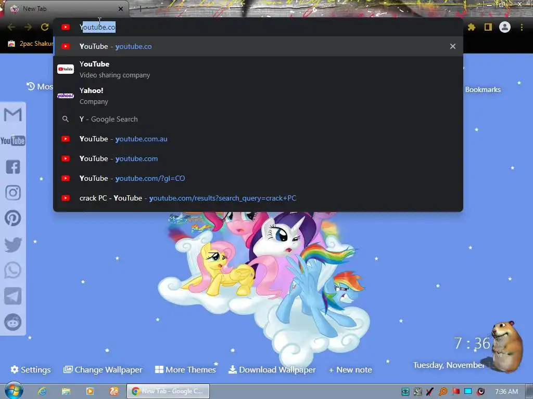Open YouTube from the left sidebar

pos(13,140)
